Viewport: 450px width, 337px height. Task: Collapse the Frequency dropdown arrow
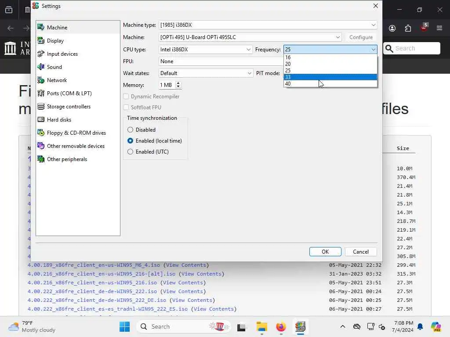pos(373,50)
